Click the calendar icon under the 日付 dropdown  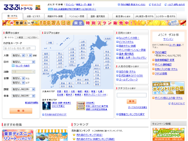tap(13, 66)
